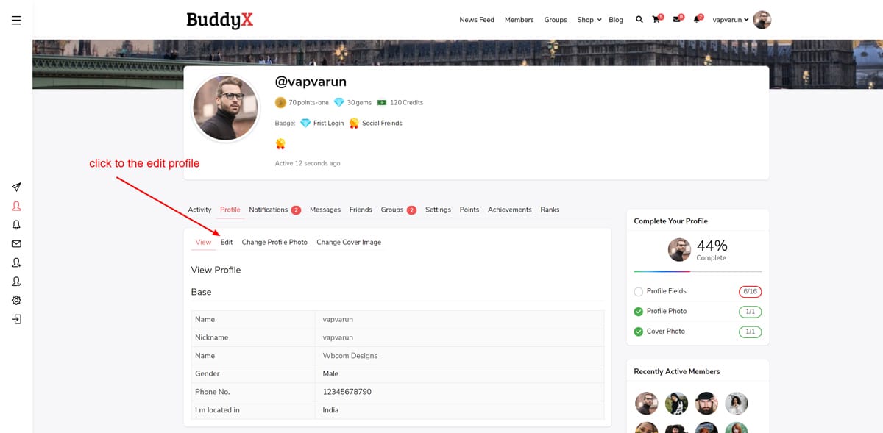Switch to the Notifications tab

point(269,210)
